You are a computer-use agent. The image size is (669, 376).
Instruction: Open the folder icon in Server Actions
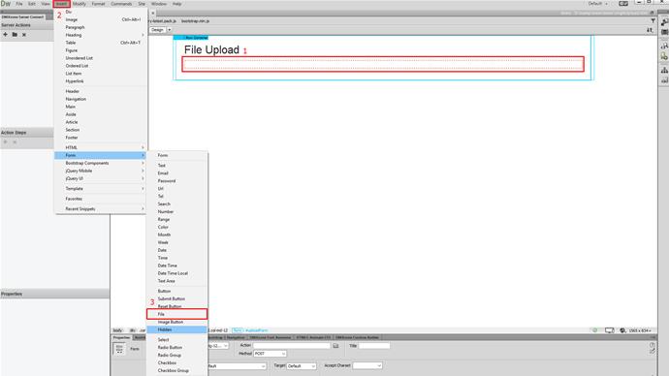(x=15, y=35)
